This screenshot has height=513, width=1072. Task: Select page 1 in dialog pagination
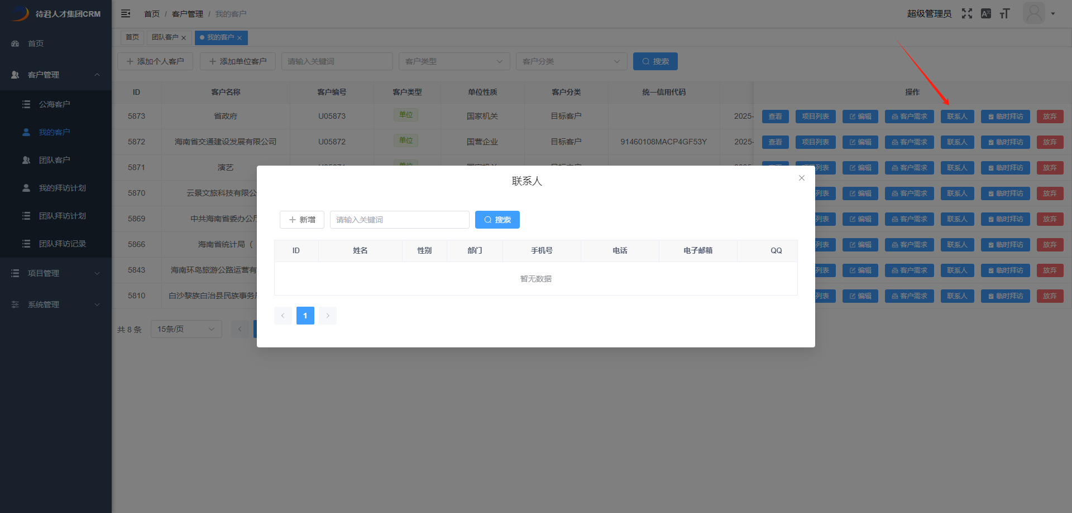[x=305, y=316]
